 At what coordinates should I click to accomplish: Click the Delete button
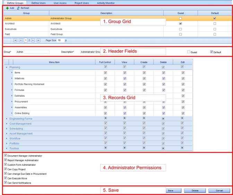[195, 191]
